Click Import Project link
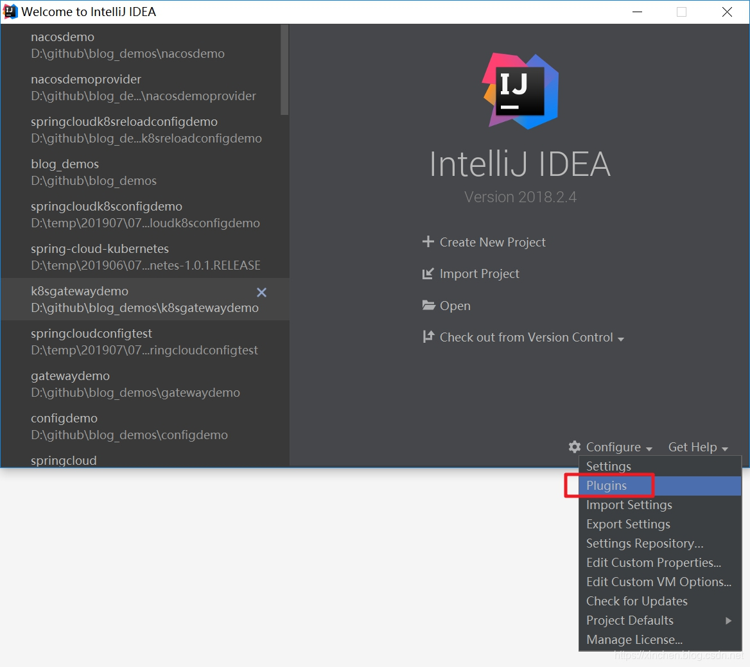Viewport: 750px width, 667px height. [479, 274]
